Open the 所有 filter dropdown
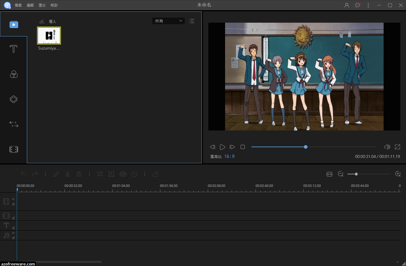406x266 pixels. [x=168, y=21]
